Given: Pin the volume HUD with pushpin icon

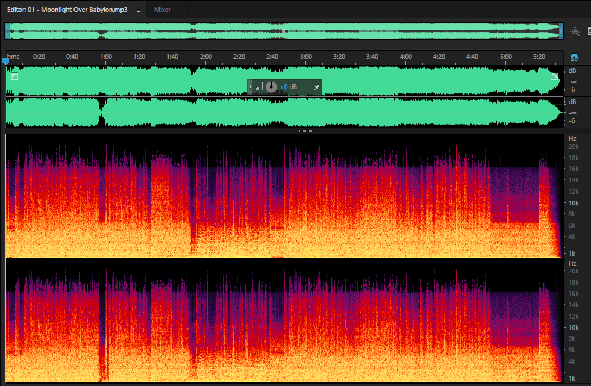Looking at the screenshot, I should pyautogui.click(x=317, y=87).
